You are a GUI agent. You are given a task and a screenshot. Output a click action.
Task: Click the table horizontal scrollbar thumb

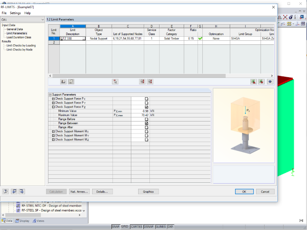(139, 76)
